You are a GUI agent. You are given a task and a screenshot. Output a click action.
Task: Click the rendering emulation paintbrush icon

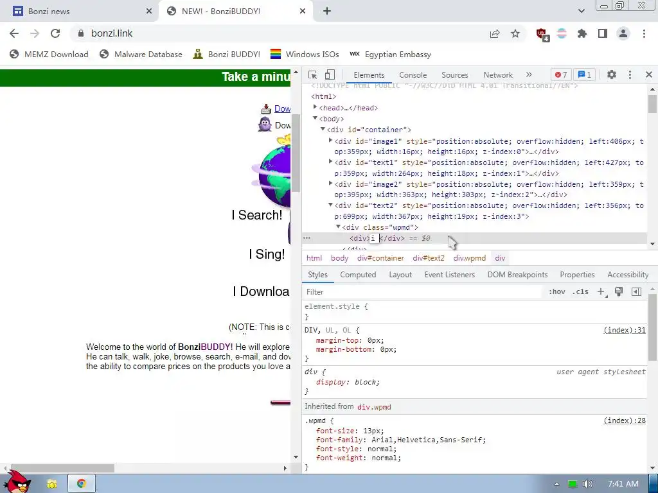pyautogui.click(x=619, y=292)
